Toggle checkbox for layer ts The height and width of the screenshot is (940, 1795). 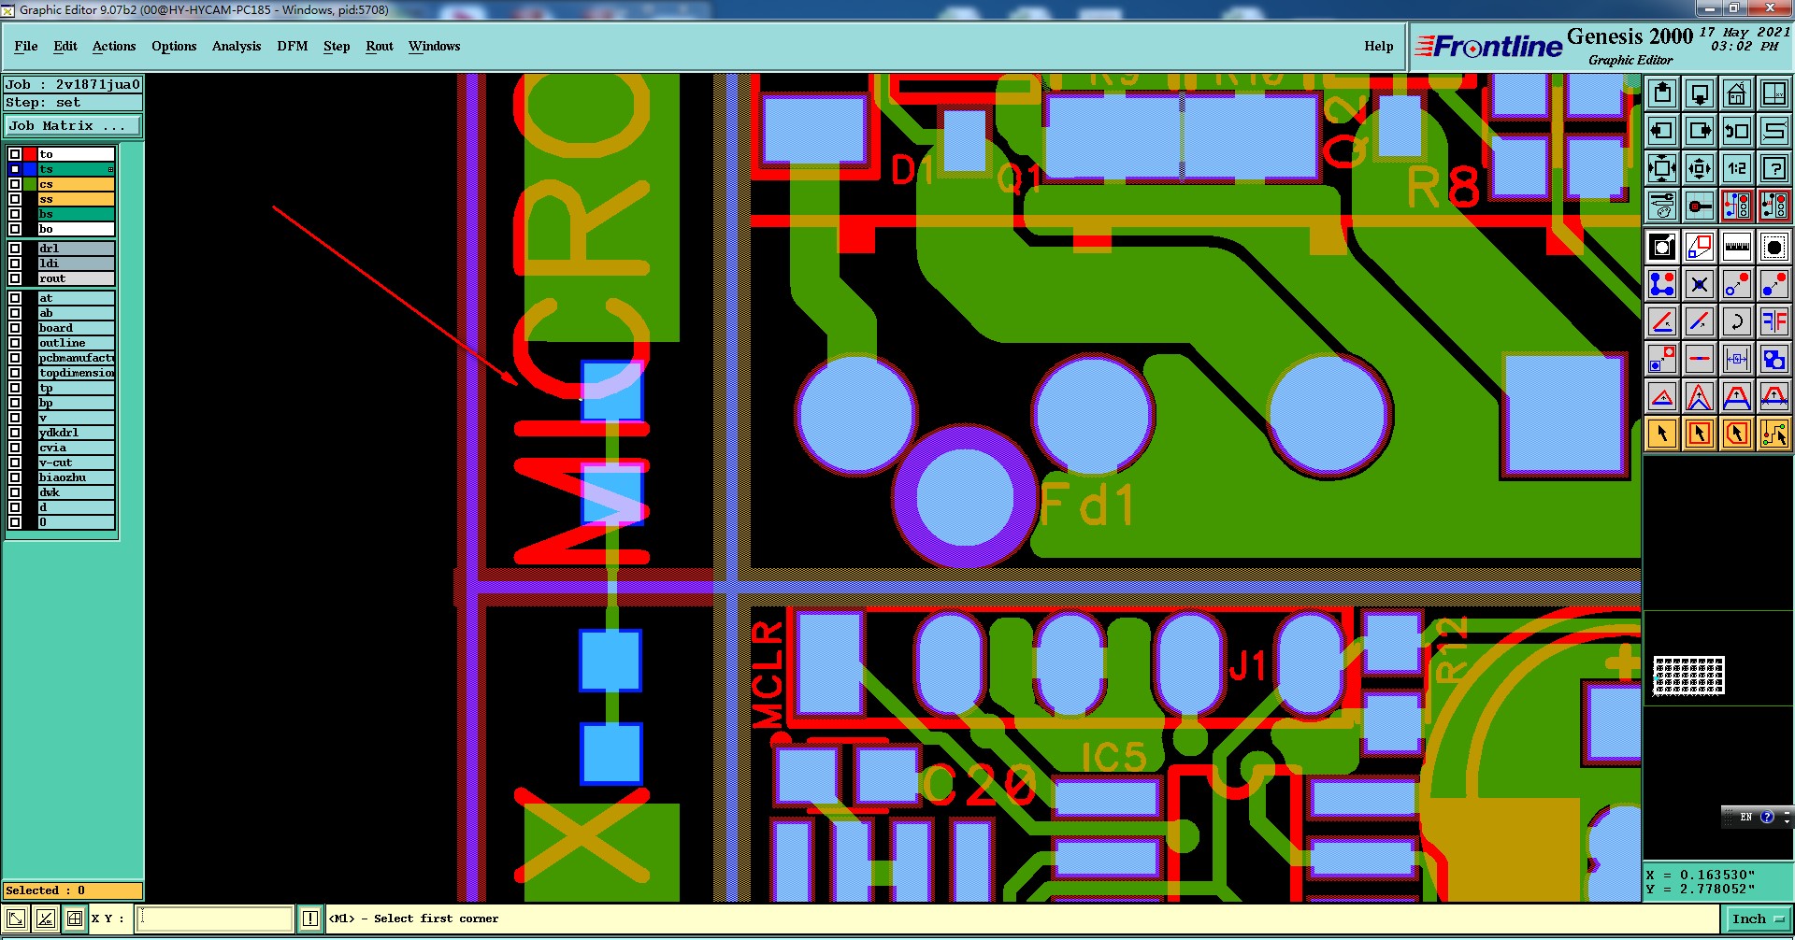tap(15, 169)
